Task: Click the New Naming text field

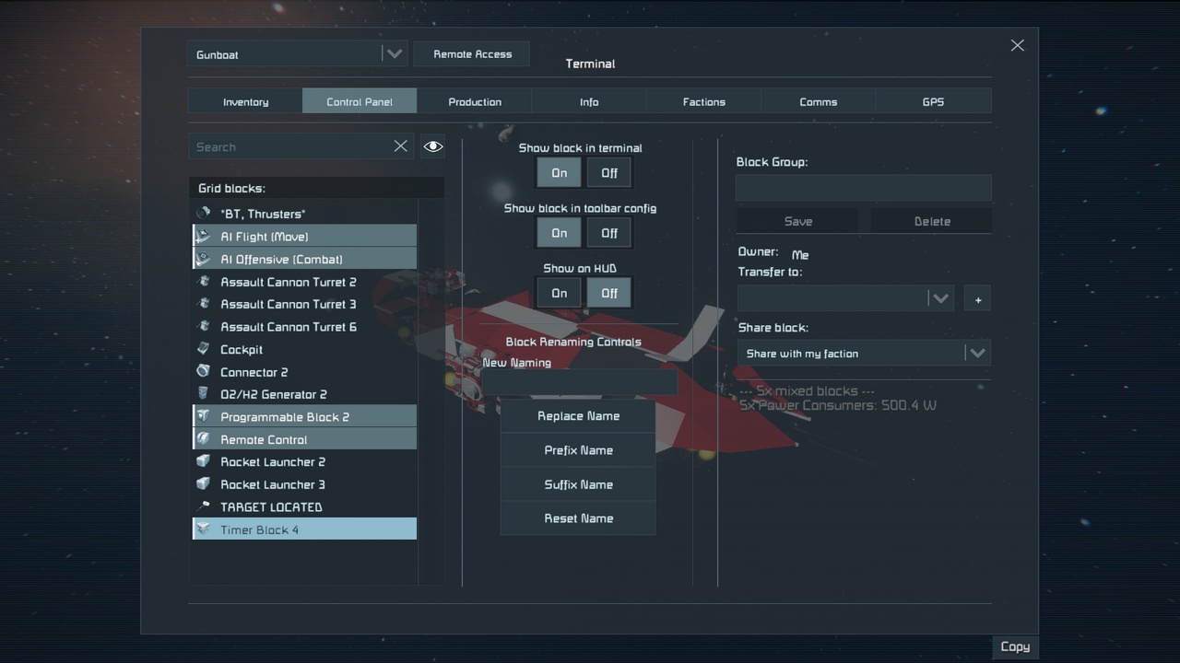Action: [579, 383]
